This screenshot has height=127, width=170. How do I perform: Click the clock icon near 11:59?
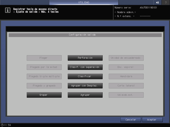point(2,125)
